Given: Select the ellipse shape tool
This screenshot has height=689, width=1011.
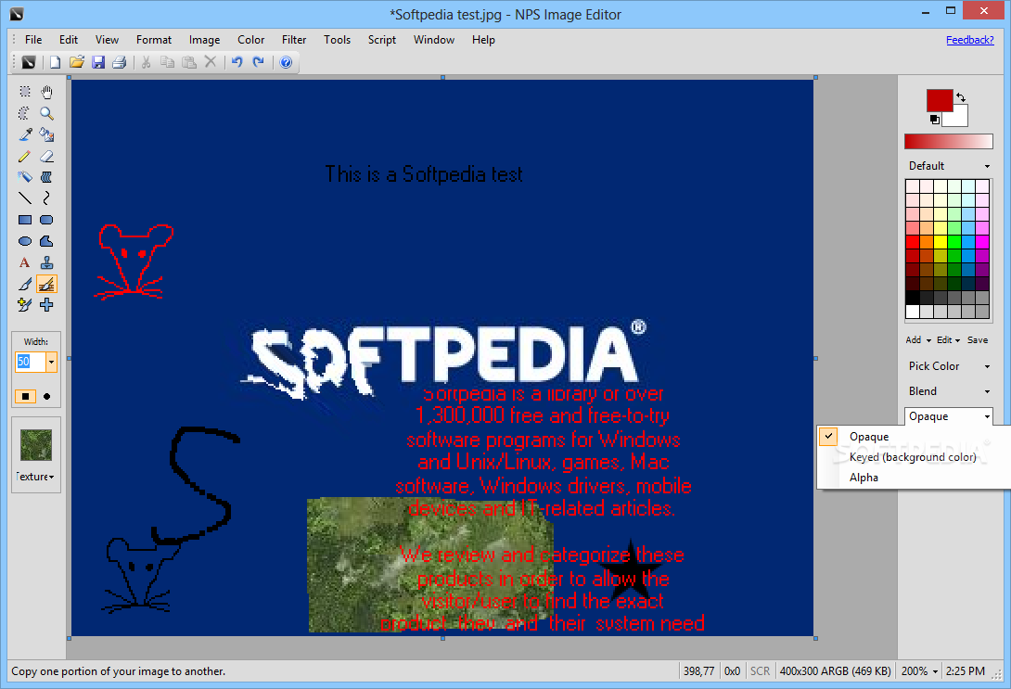Looking at the screenshot, I should point(24,241).
